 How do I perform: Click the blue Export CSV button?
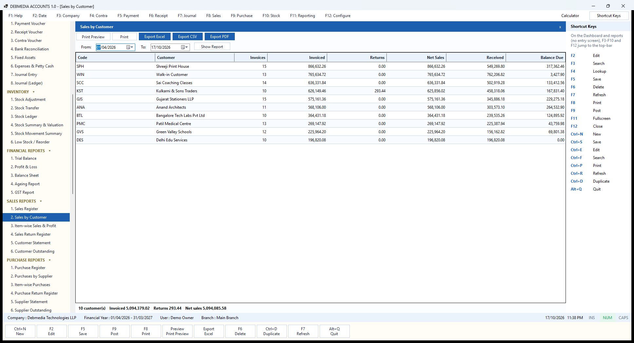point(188,37)
